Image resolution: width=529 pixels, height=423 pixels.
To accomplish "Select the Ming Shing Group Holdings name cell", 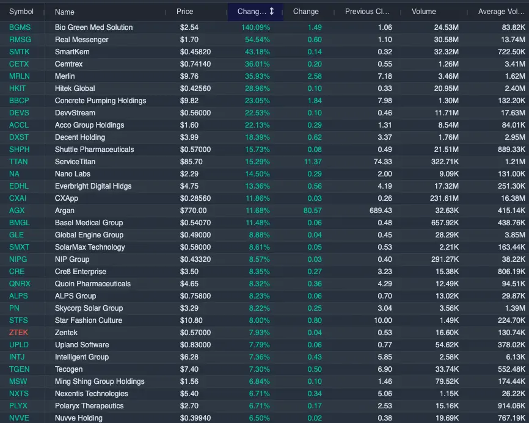I will click(x=100, y=381).
